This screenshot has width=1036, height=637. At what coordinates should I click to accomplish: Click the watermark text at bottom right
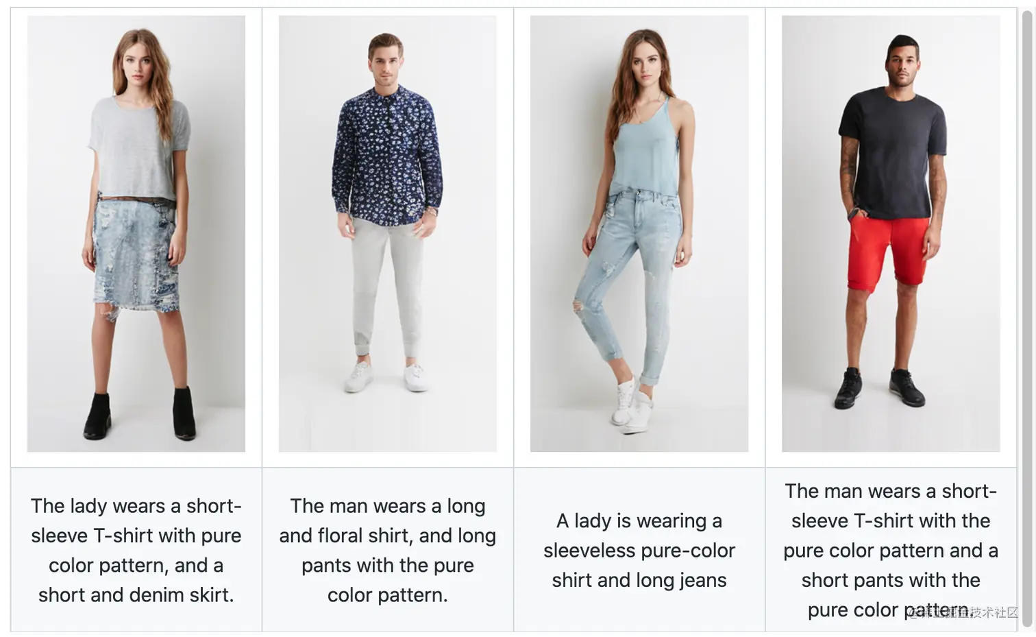pyautogui.click(x=965, y=612)
